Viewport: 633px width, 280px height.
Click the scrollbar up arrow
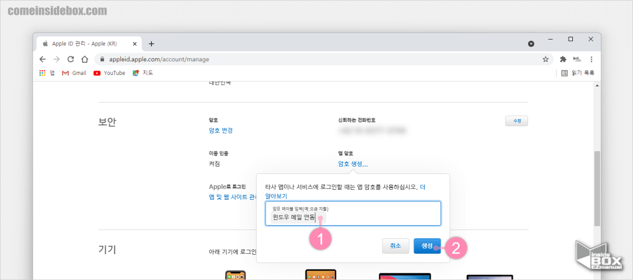click(x=597, y=85)
